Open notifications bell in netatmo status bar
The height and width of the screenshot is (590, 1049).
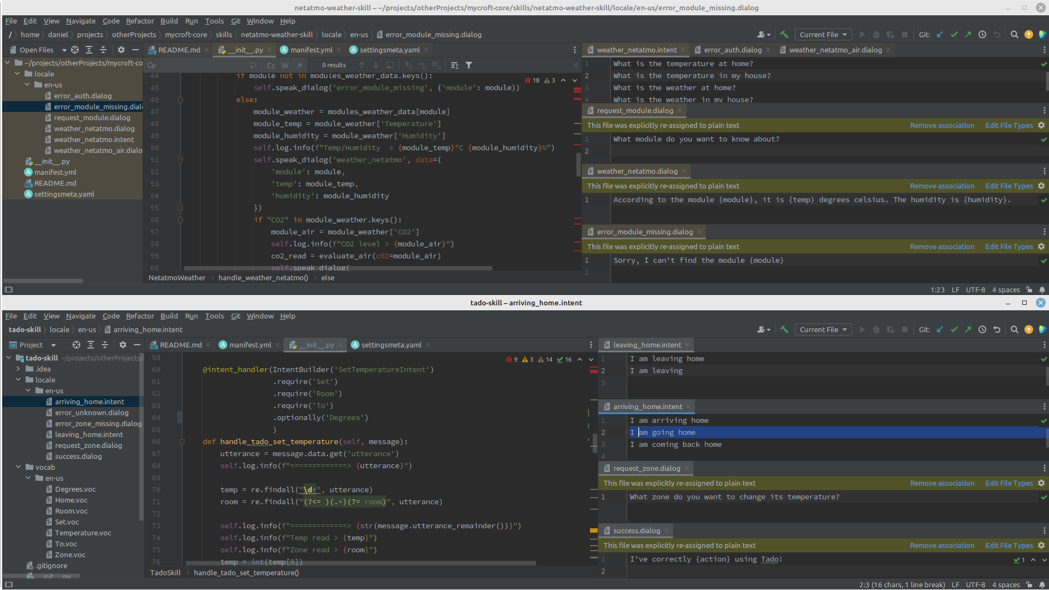pyautogui.click(x=1042, y=290)
